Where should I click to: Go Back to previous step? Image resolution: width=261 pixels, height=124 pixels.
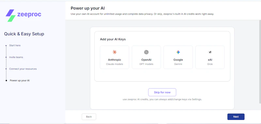89,117
